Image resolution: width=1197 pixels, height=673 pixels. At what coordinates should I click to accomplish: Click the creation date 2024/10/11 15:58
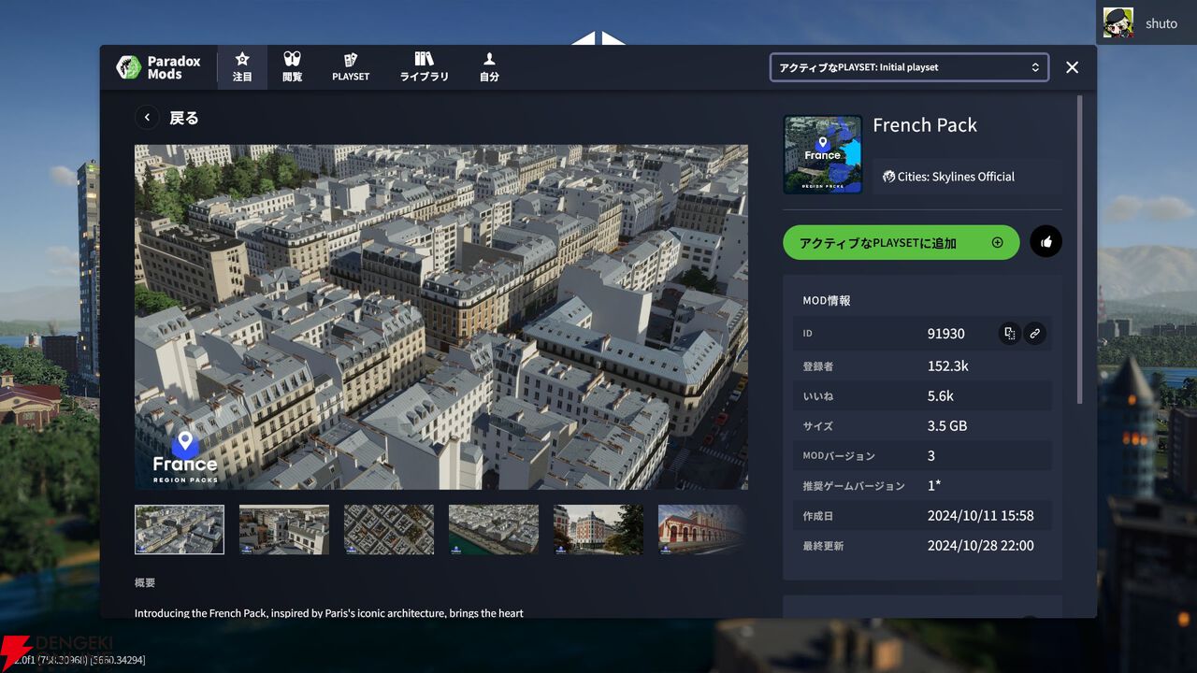pyautogui.click(x=980, y=515)
